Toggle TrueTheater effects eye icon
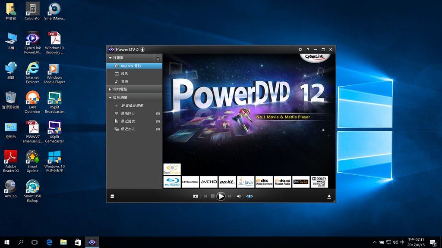Screen dimensions: 442x248 [249, 196]
